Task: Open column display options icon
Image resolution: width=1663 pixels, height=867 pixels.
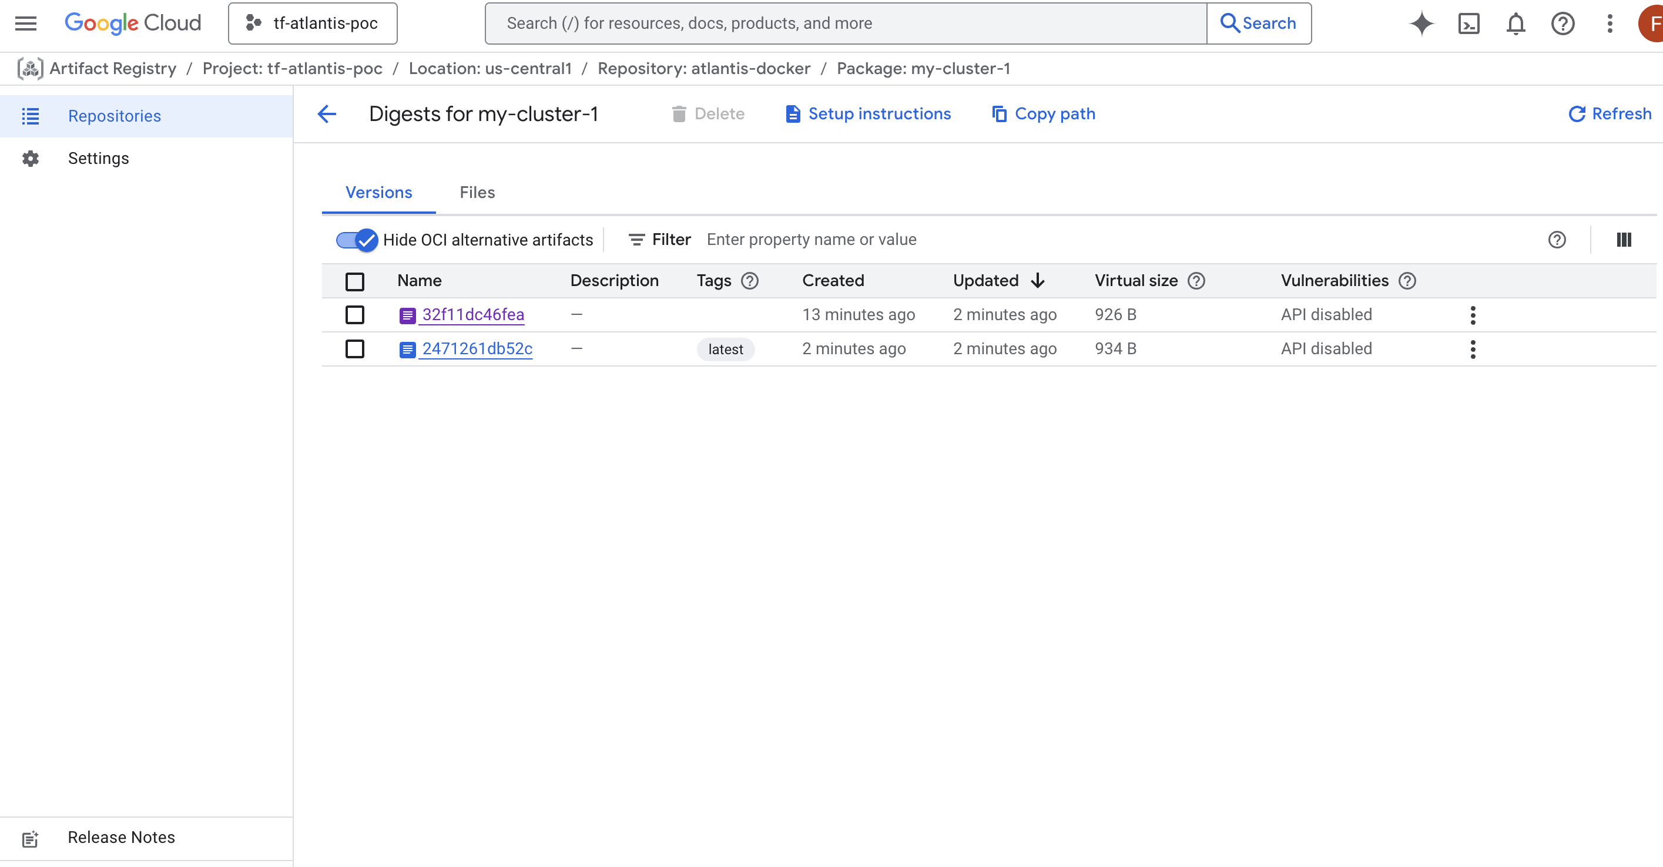Action: [x=1624, y=240]
